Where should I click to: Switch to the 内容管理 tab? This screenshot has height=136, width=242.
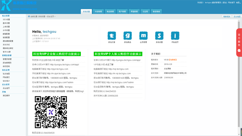[x=98, y=12]
